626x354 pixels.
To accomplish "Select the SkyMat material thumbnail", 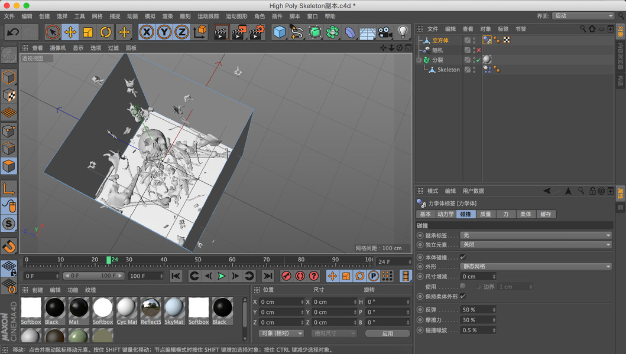I will click(x=174, y=308).
